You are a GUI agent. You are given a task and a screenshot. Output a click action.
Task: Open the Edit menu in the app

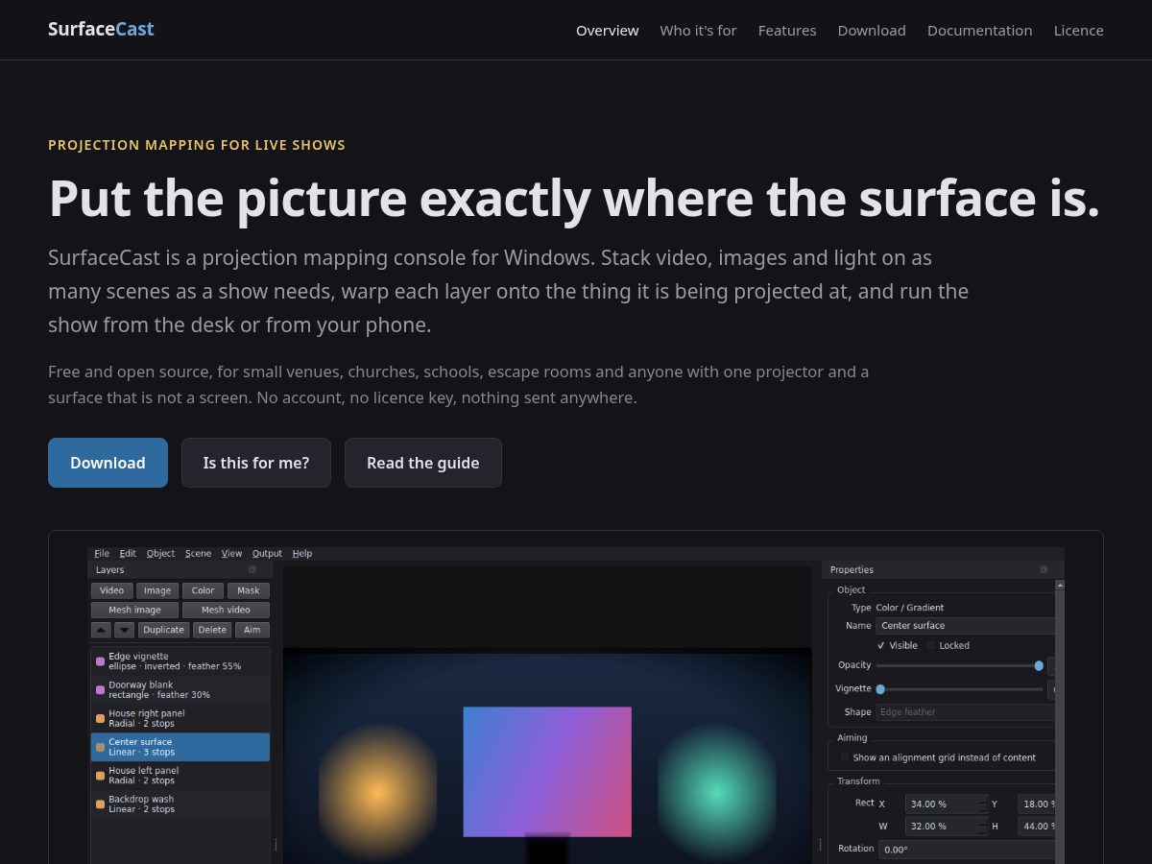pyautogui.click(x=128, y=554)
